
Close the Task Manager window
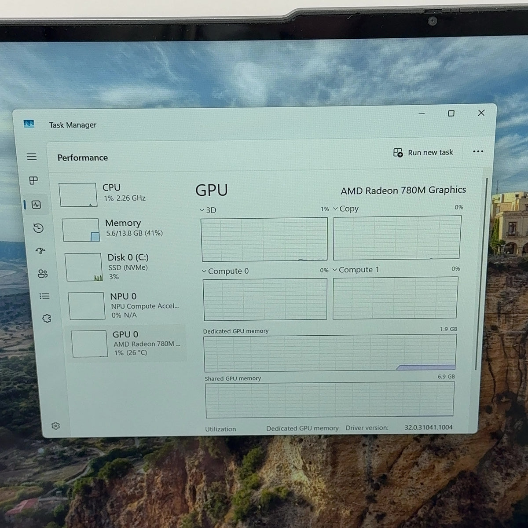481,113
